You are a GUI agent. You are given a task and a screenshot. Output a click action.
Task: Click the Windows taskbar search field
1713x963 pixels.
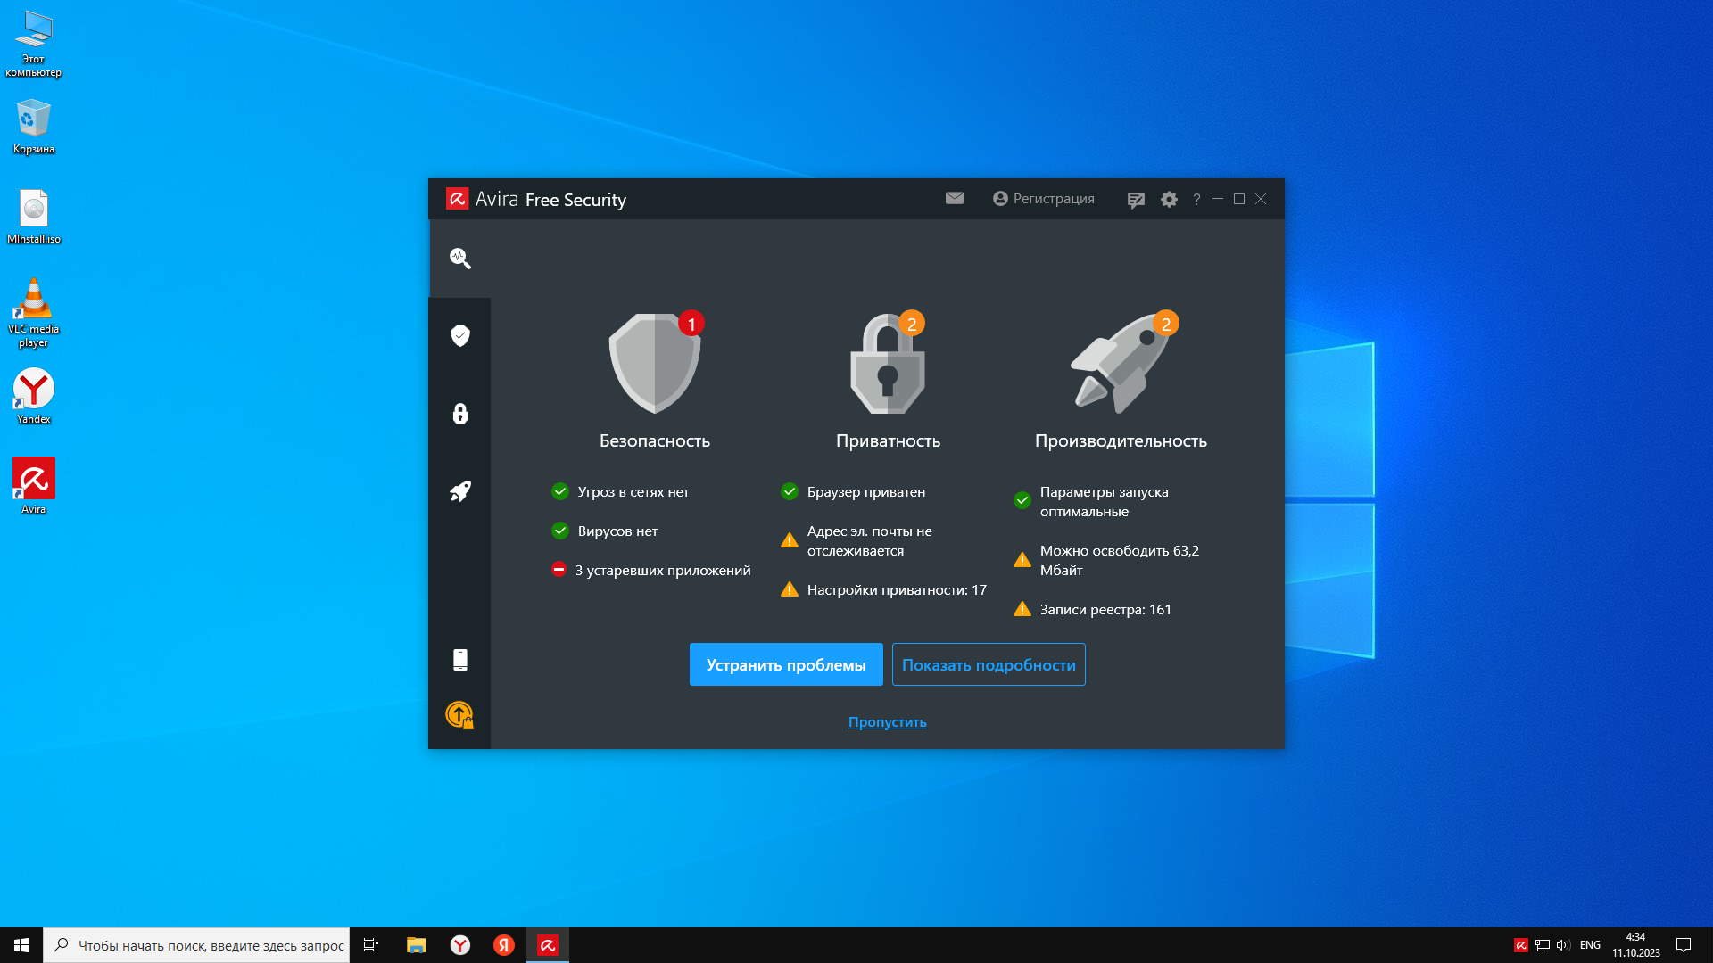(x=210, y=945)
